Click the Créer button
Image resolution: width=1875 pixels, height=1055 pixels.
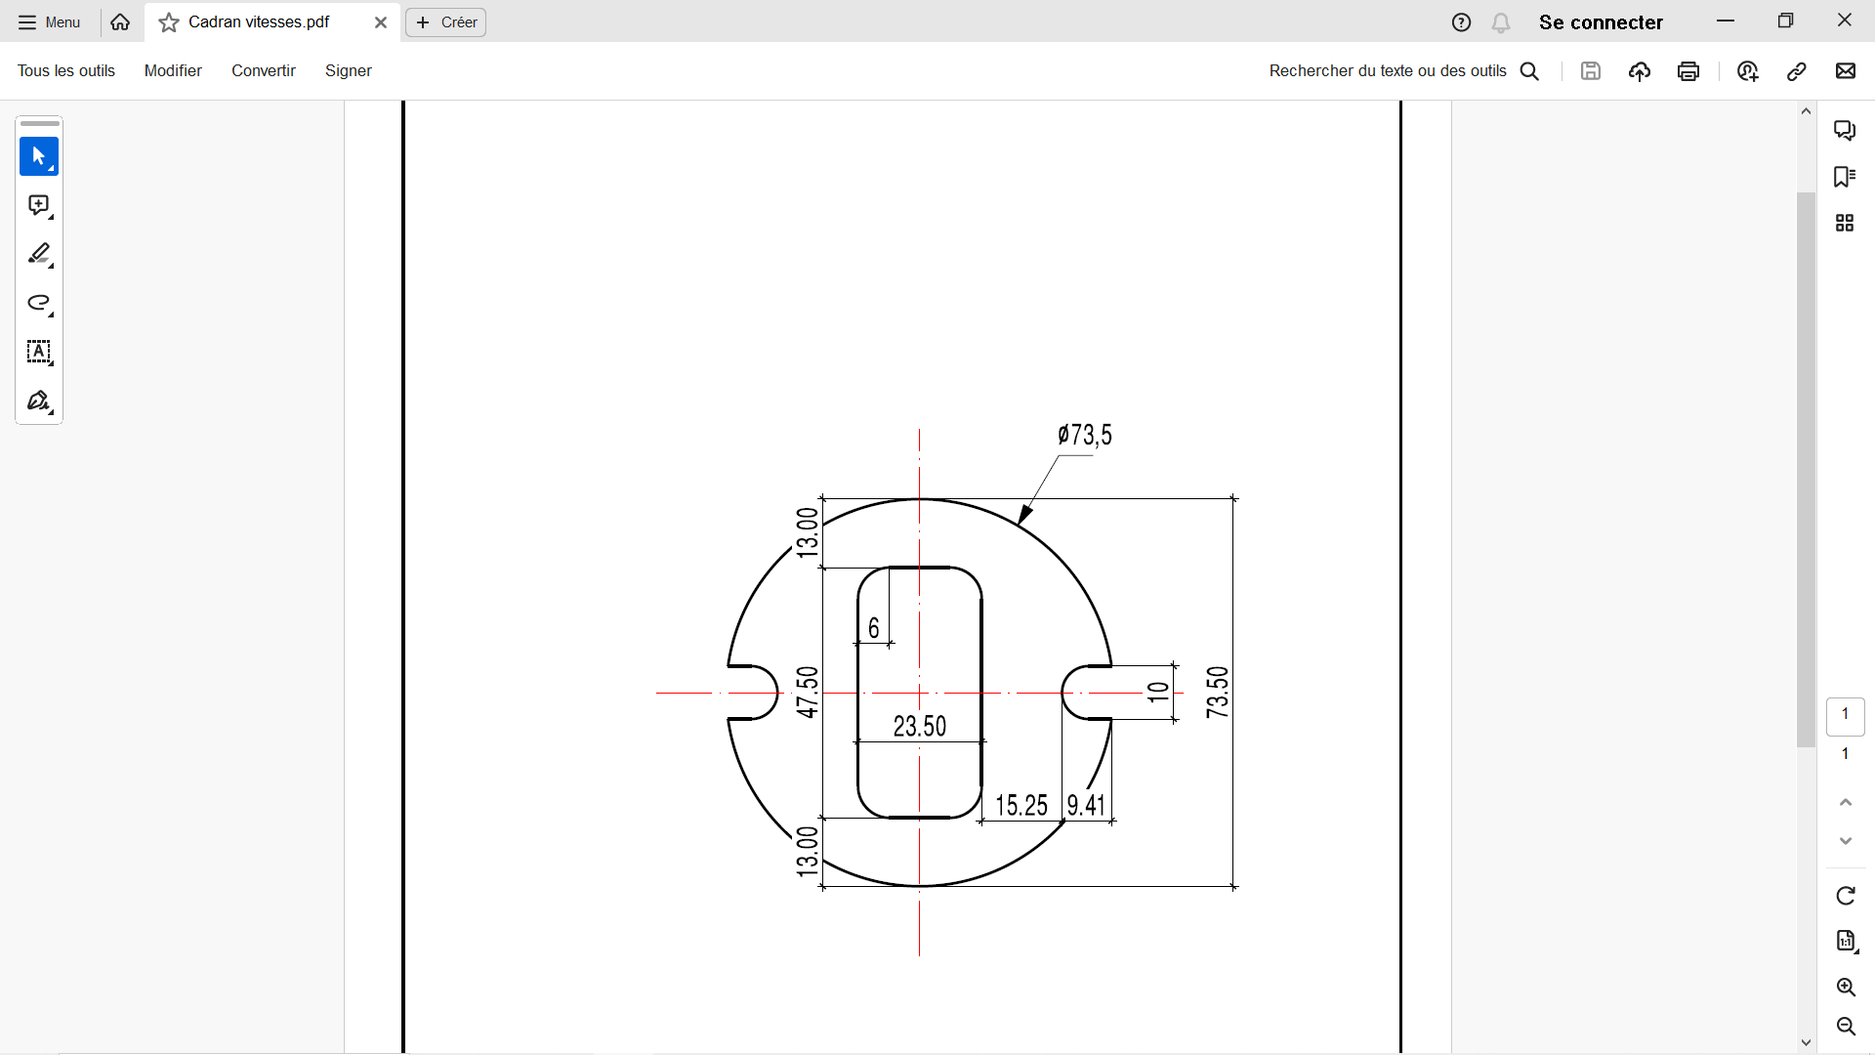(x=446, y=22)
